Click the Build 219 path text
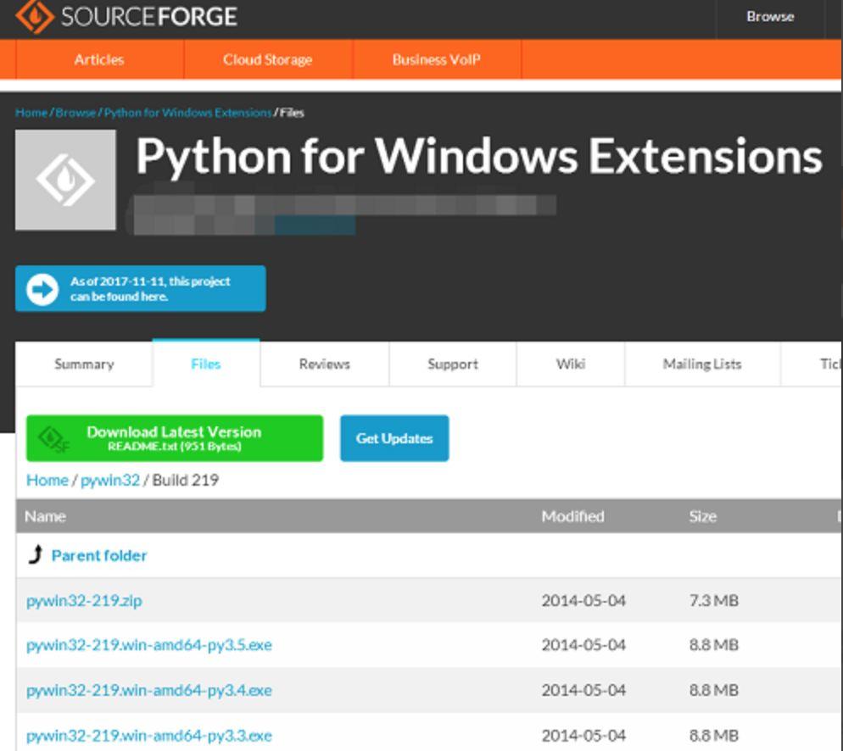 pos(186,481)
